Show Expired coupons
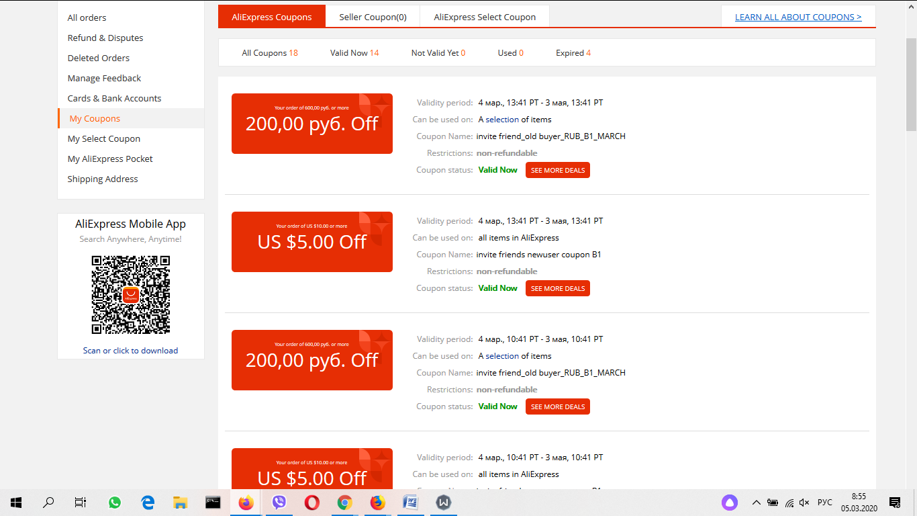The width and height of the screenshot is (917, 516). click(573, 53)
